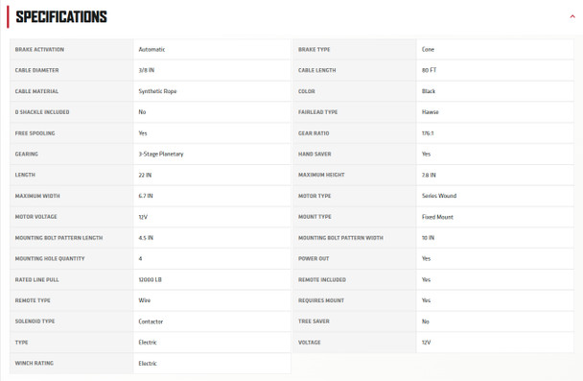Select the MOTOR TYPE label
Screen dimensions: 583x381
point(315,196)
